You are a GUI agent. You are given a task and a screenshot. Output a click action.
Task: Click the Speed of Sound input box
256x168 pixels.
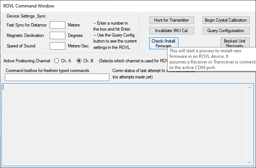(57, 46)
